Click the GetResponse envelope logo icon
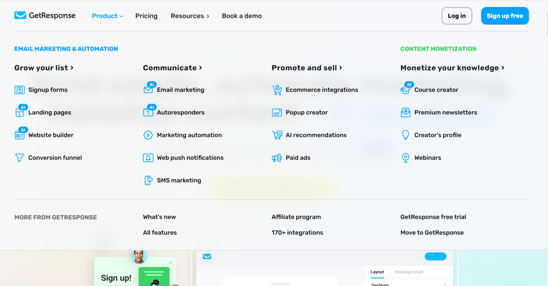This screenshot has height=286, width=548. coord(20,16)
